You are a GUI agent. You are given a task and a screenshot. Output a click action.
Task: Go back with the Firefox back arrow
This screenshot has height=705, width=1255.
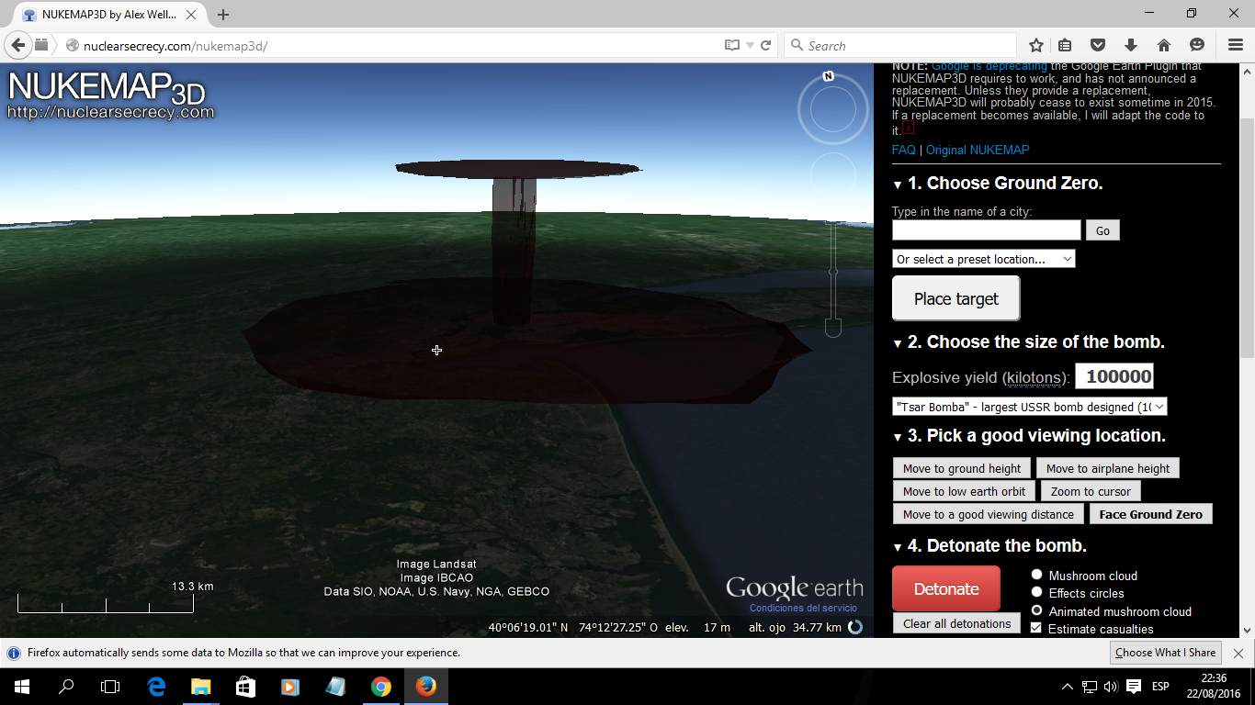[x=18, y=45]
